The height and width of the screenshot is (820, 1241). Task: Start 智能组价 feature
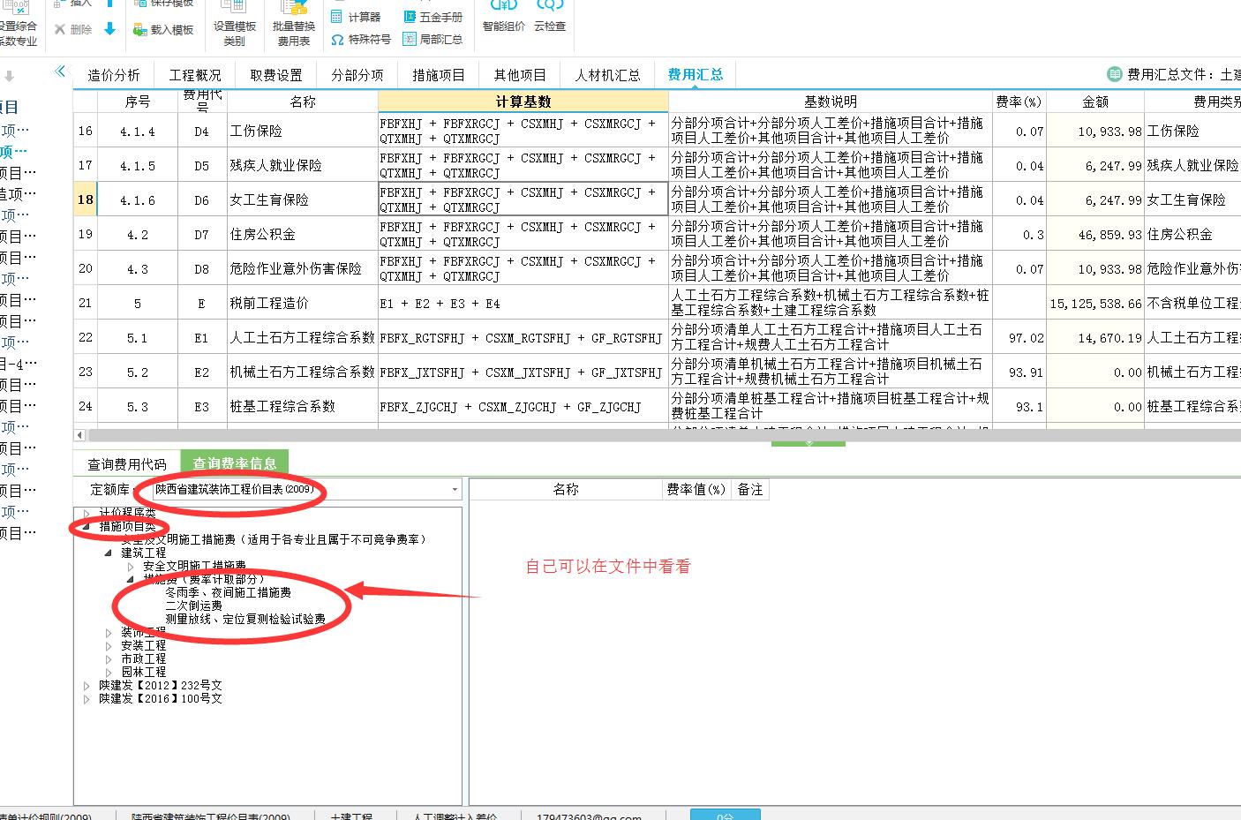pyautogui.click(x=503, y=18)
